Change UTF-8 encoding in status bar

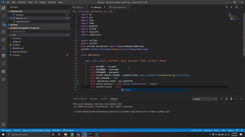(x=217, y=130)
